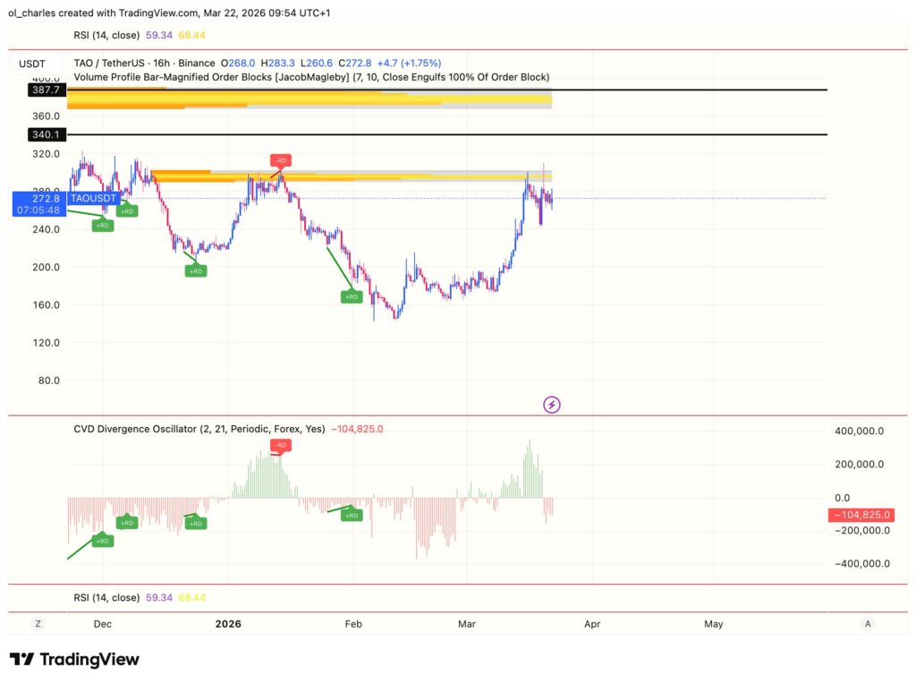
Task: Click the lightning bolt quick-trade icon
Action: 552,405
